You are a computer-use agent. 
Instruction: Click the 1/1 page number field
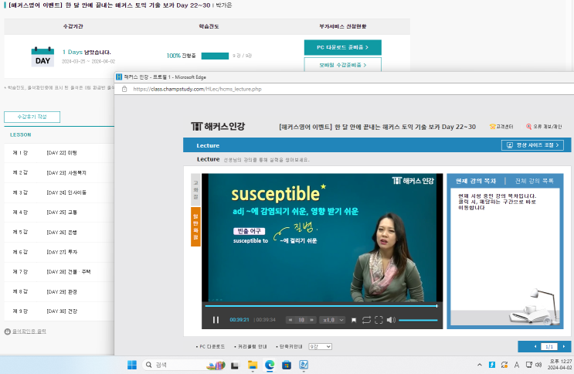click(549, 346)
